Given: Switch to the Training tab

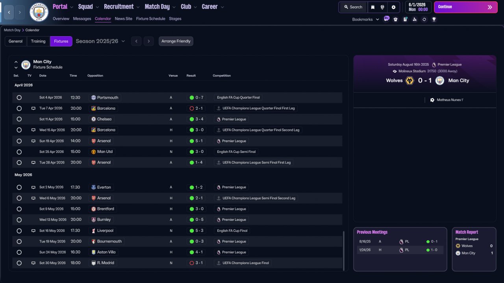Looking at the screenshot, I should coord(38,41).
